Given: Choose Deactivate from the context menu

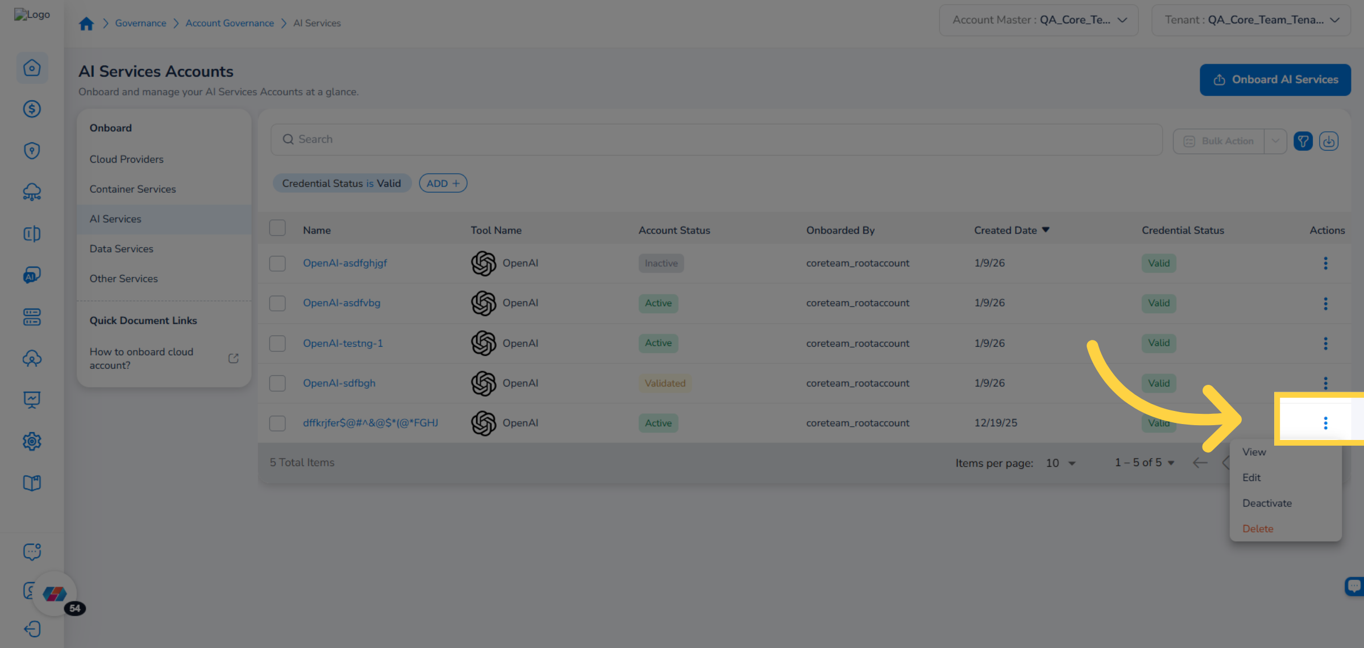Looking at the screenshot, I should tap(1267, 503).
